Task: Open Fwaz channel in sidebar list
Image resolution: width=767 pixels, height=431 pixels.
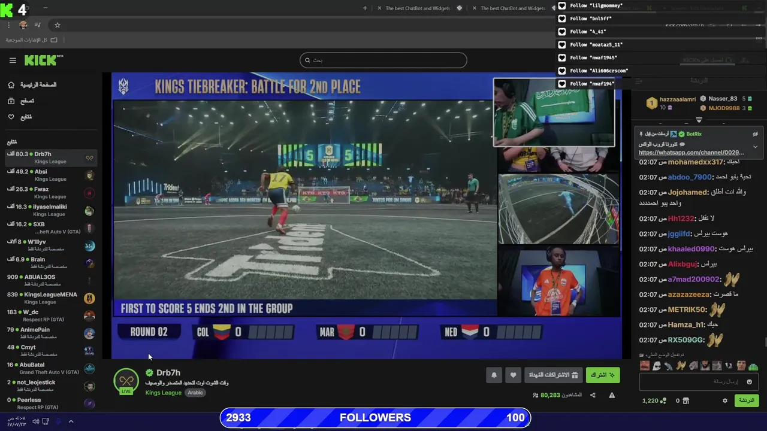Action: coord(50,193)
